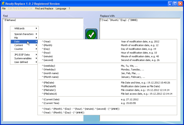Expand the Wildcards submenu
Viewport: 184px width, 125px height.
pos(25,28)
